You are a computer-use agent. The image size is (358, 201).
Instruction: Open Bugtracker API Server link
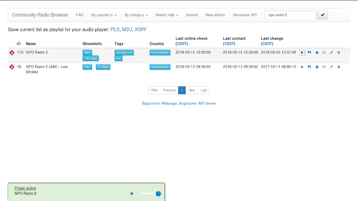coord(197,103)
